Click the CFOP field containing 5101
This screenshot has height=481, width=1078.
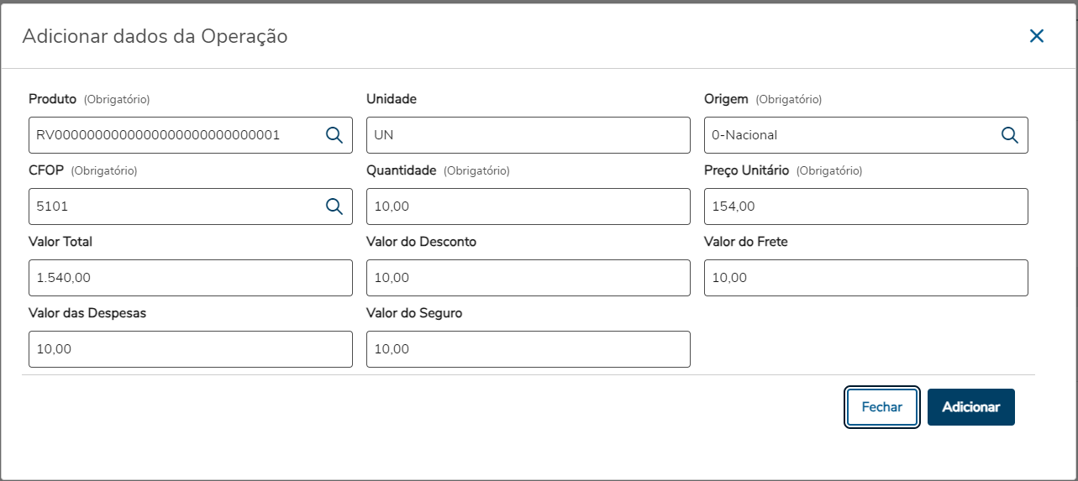pyautogui.click(x=172, y=207)
